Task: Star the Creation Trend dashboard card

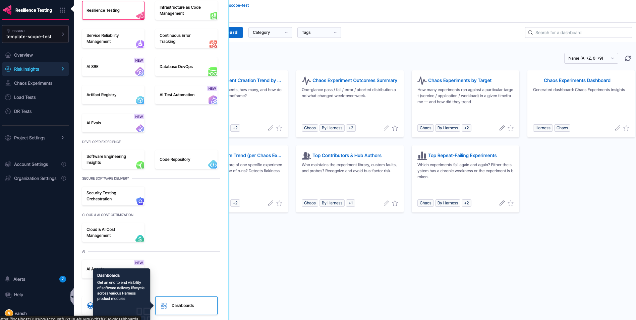Action: tap(279, 128)
